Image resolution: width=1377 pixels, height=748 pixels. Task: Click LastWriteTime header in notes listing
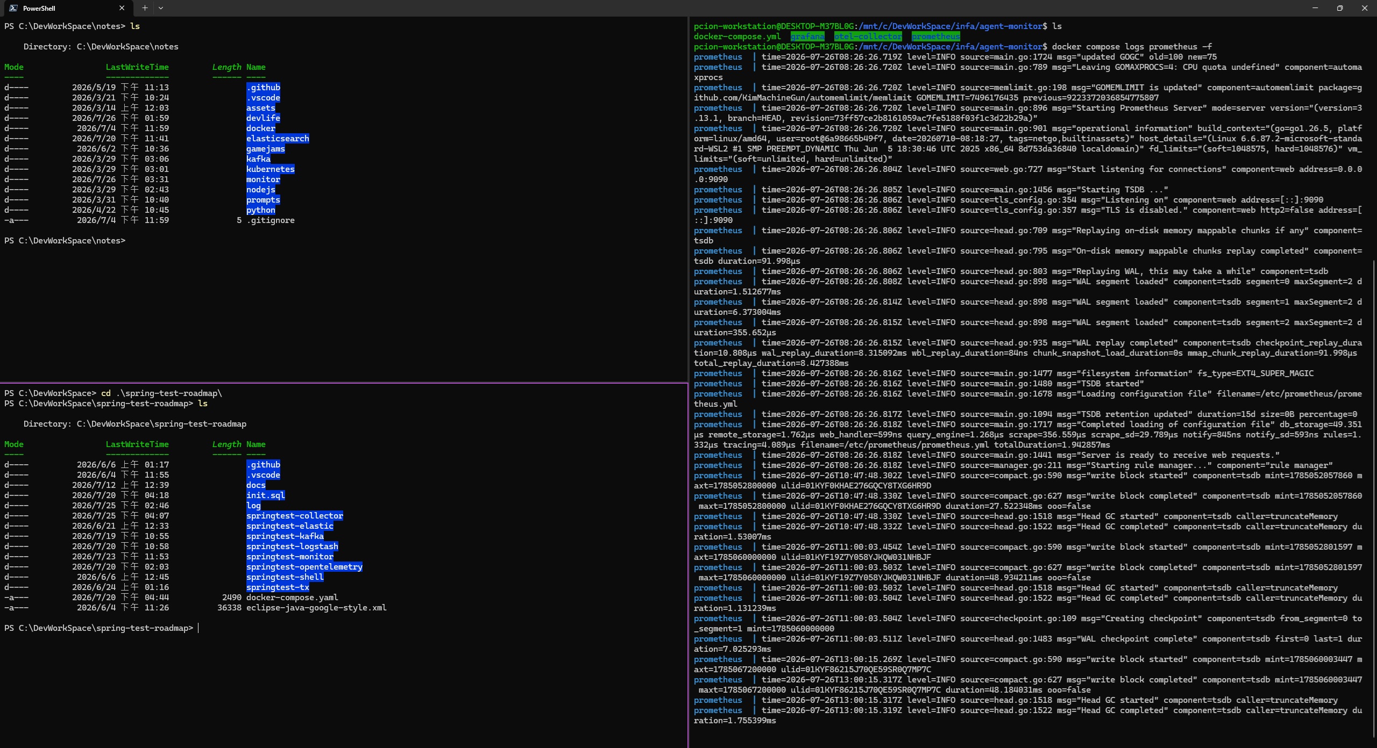pyautogui.click(x=137, y=67)
